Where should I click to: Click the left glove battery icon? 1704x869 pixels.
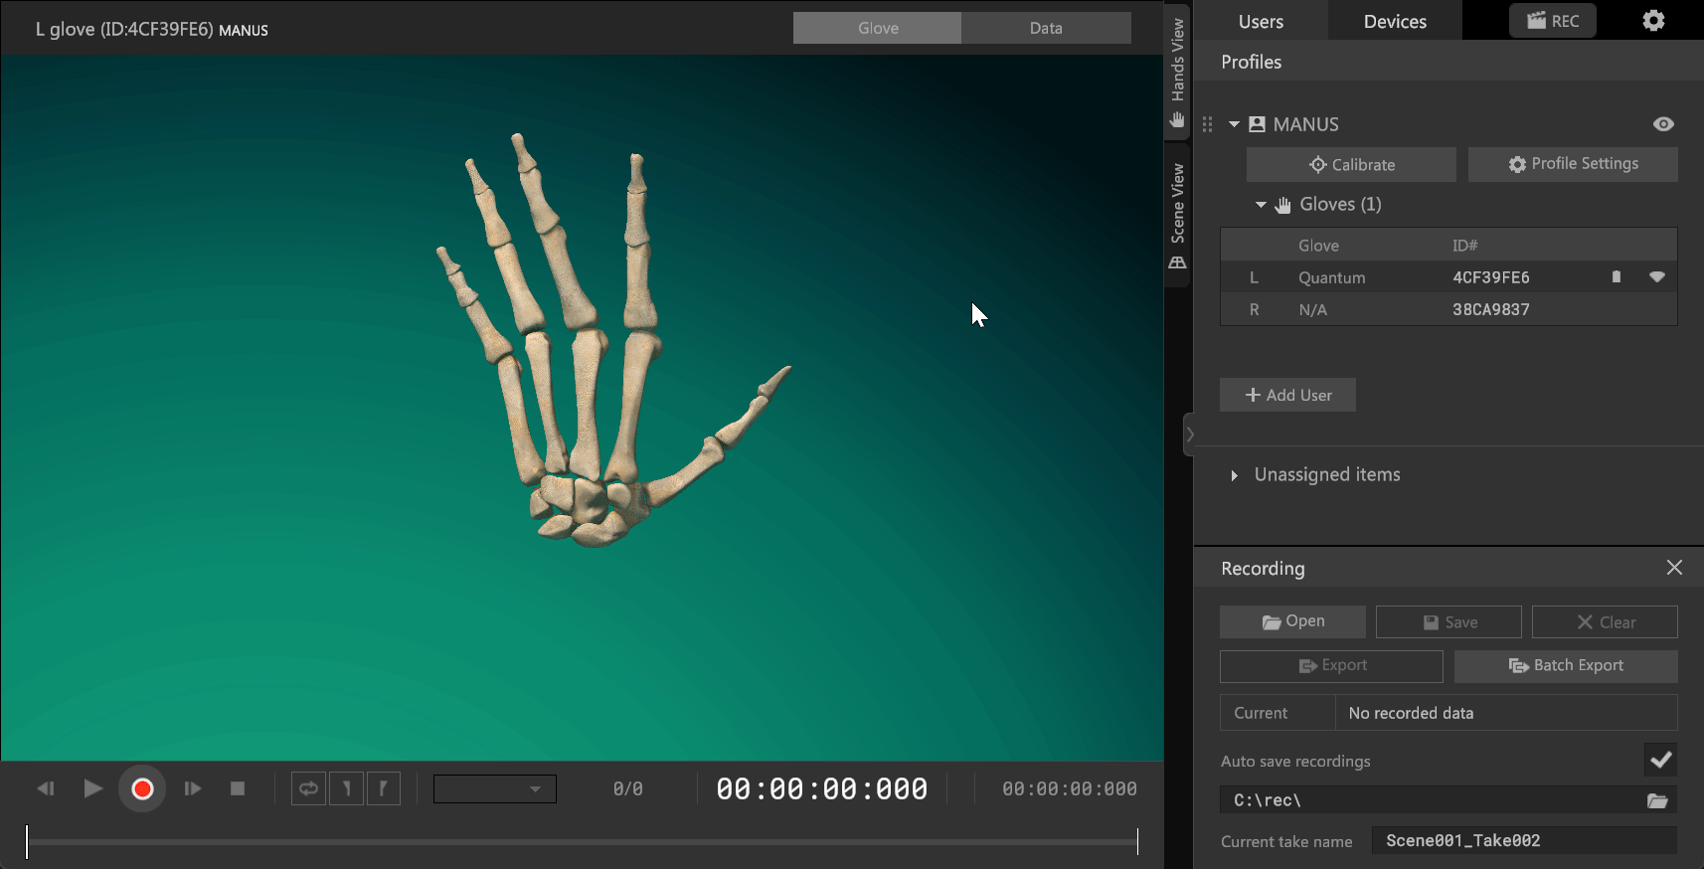coord(1617,277)
